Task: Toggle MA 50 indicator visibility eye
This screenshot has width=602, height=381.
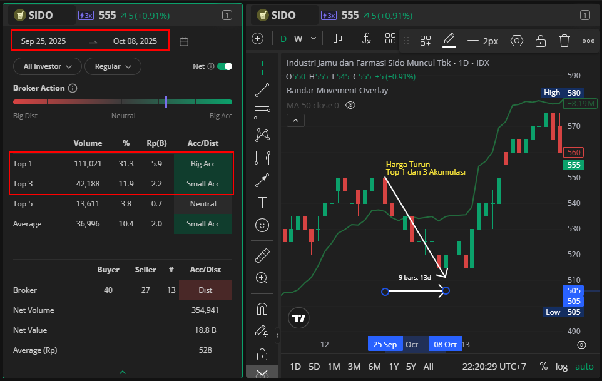Action: click(350, 106)
